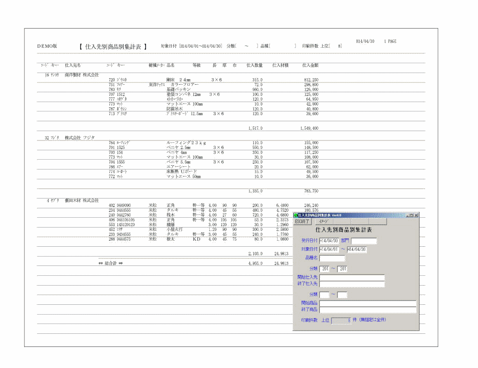
Task: Click the first 分類 field containing 201
Action: point(324,269)
